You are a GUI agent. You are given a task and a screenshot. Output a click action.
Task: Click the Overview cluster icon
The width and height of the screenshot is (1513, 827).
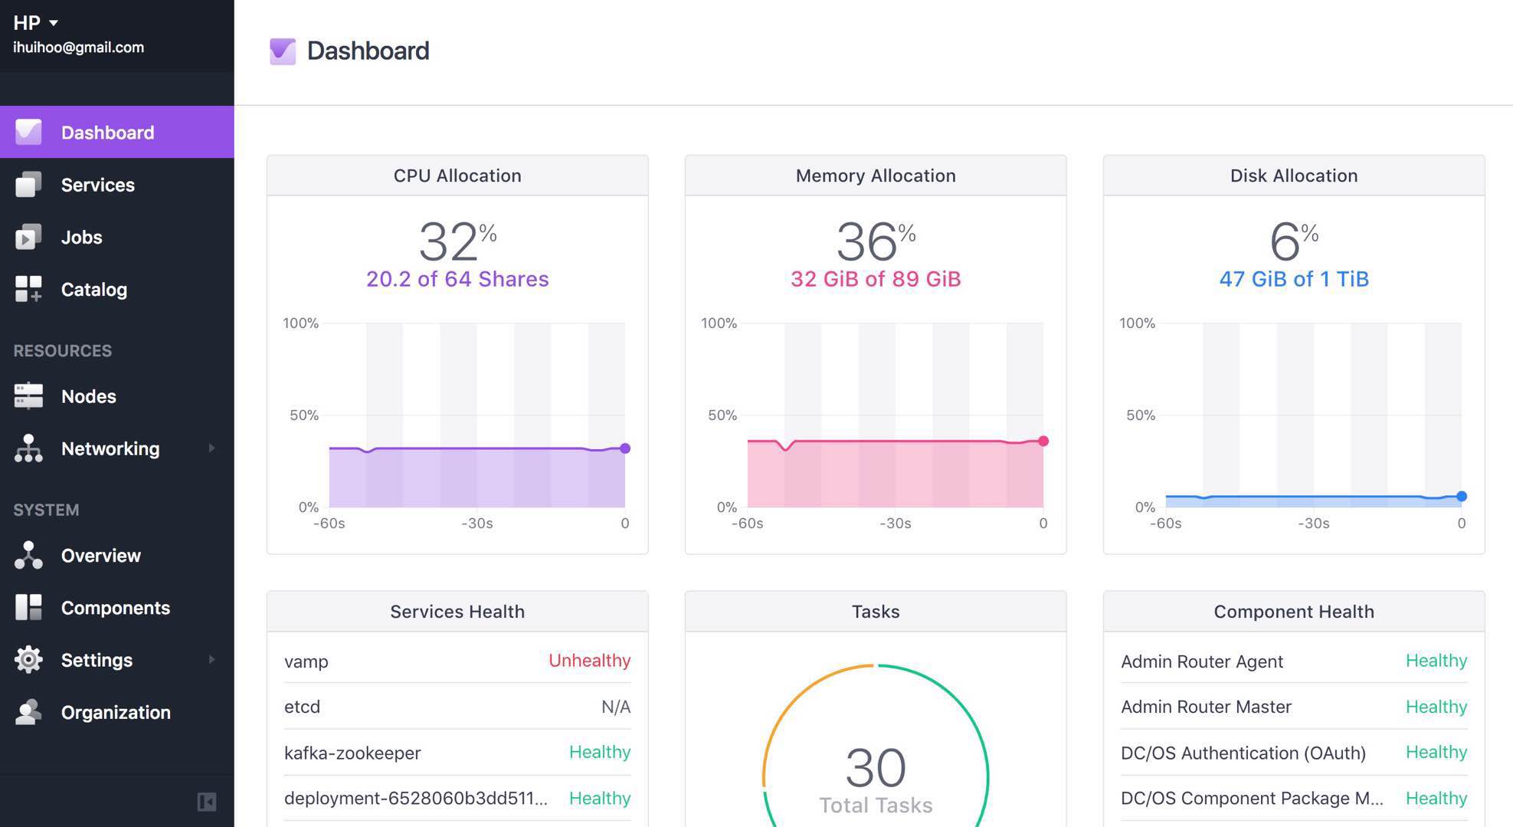[28, 556]
